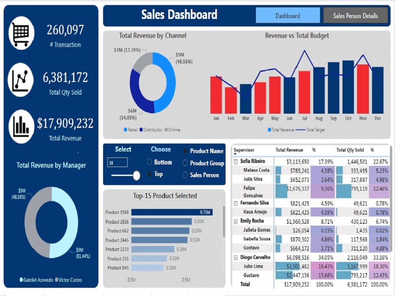Select the Product Group radio button
This screenshot has height=296, width=395.
186,163
